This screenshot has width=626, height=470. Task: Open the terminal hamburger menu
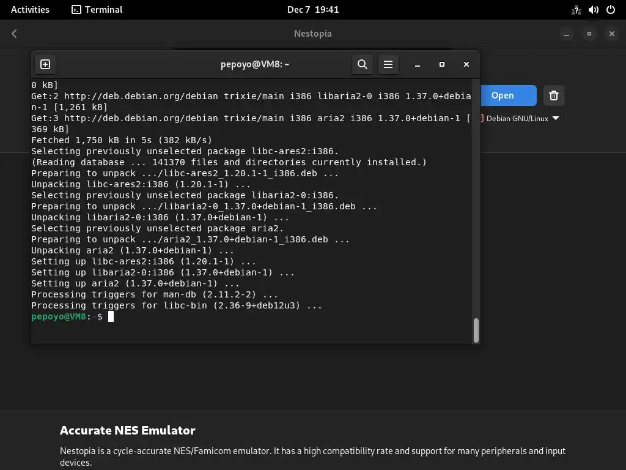pos(388,64)
